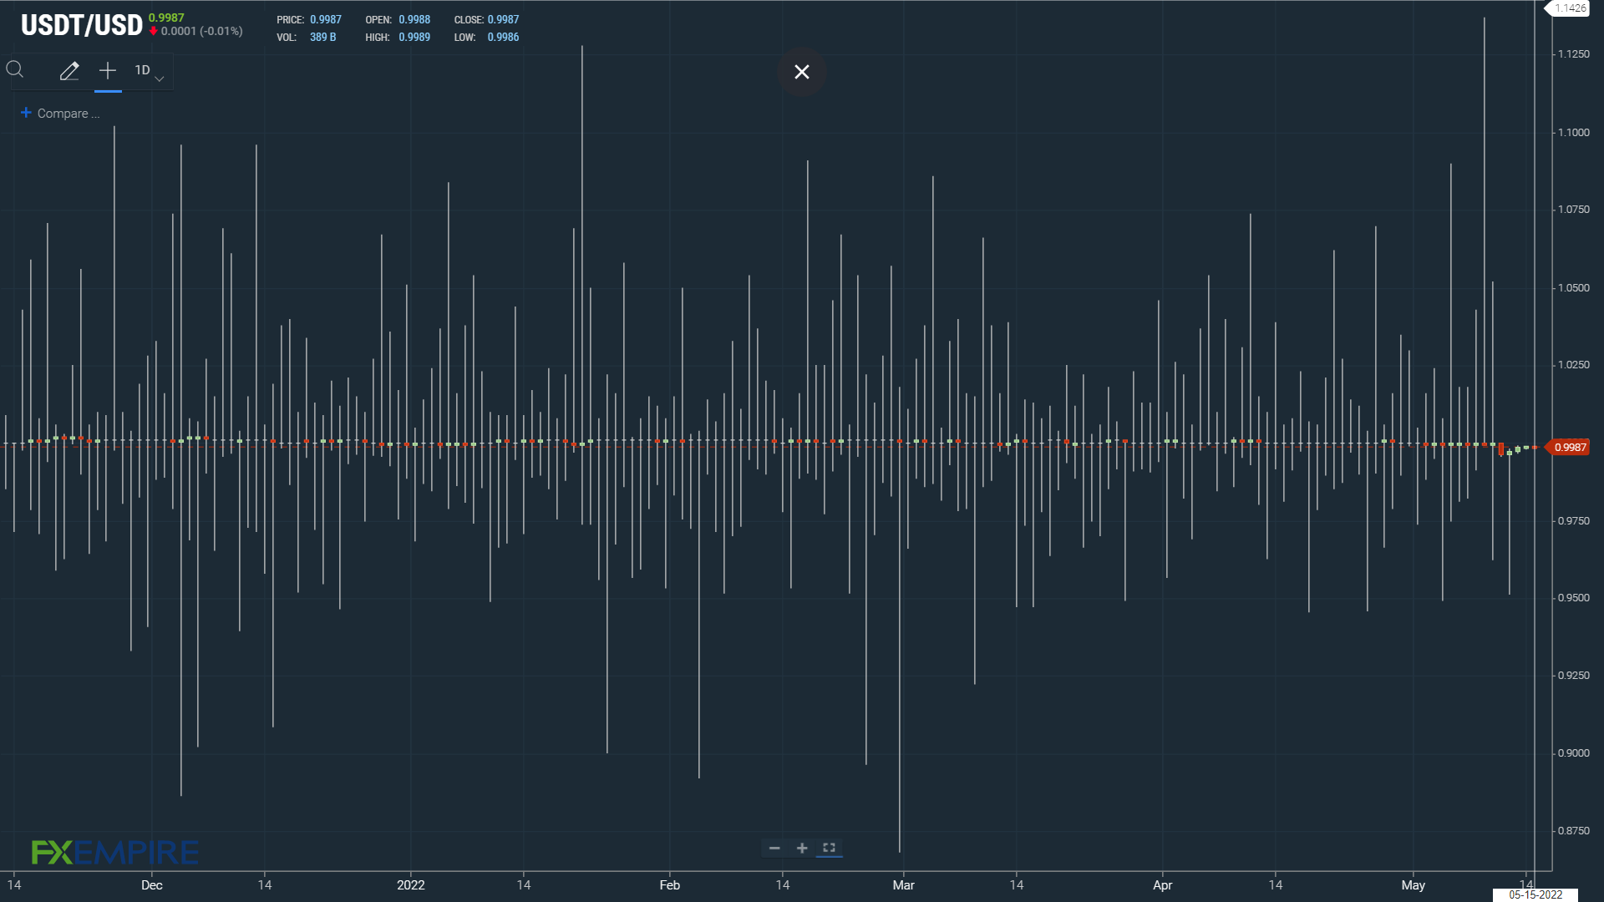Click the Compare add-symbol button
Image resolution: width=1604 pixels, height=902 pixels.
pyautogui.click(x=60, y=114)
